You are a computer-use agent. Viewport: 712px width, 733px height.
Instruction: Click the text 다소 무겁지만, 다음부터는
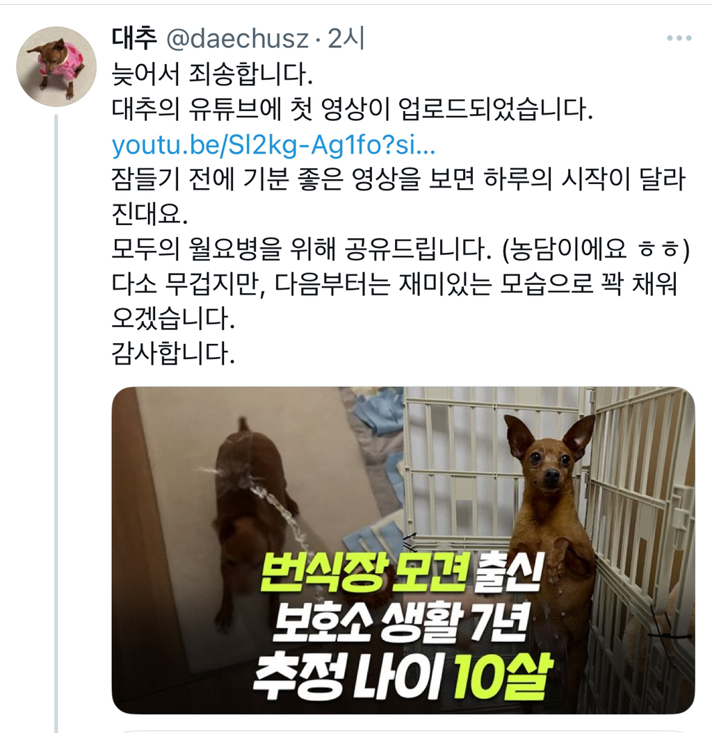251,283
